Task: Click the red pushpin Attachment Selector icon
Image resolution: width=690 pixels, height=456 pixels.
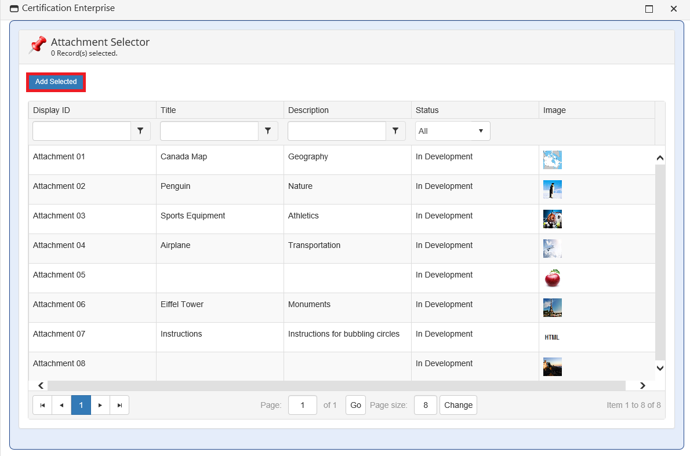Action: coord(38,45)
